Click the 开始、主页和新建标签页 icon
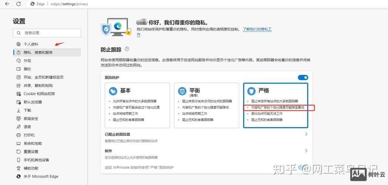 point(18,77)
